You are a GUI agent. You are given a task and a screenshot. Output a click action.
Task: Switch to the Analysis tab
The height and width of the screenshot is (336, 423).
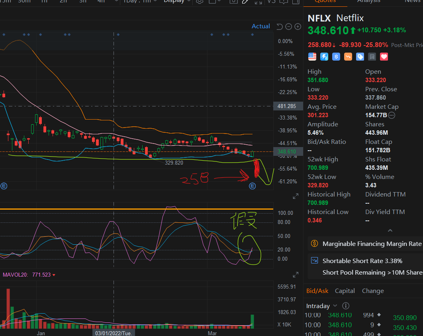pos(368,2)
